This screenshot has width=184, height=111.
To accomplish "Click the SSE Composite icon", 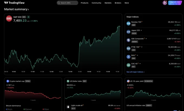I will point(129,40).
